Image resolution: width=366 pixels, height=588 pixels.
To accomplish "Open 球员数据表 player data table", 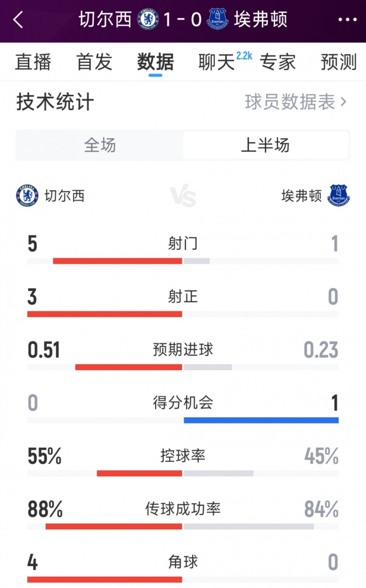I will tap(296, 102).
